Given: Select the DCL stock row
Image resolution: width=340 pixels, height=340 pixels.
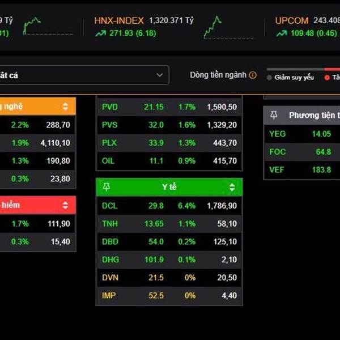Looking at the screenshot, I should tap(169, 206).
